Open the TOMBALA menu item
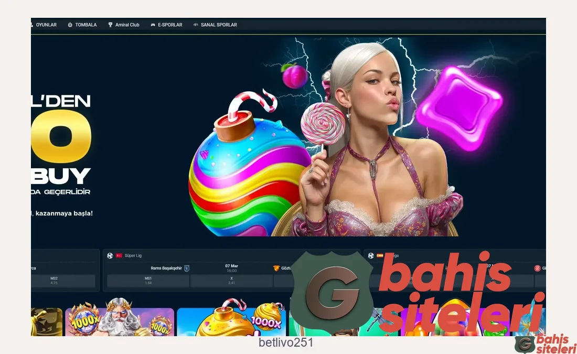Screen dimensions: 577x354 click(86, 25)
